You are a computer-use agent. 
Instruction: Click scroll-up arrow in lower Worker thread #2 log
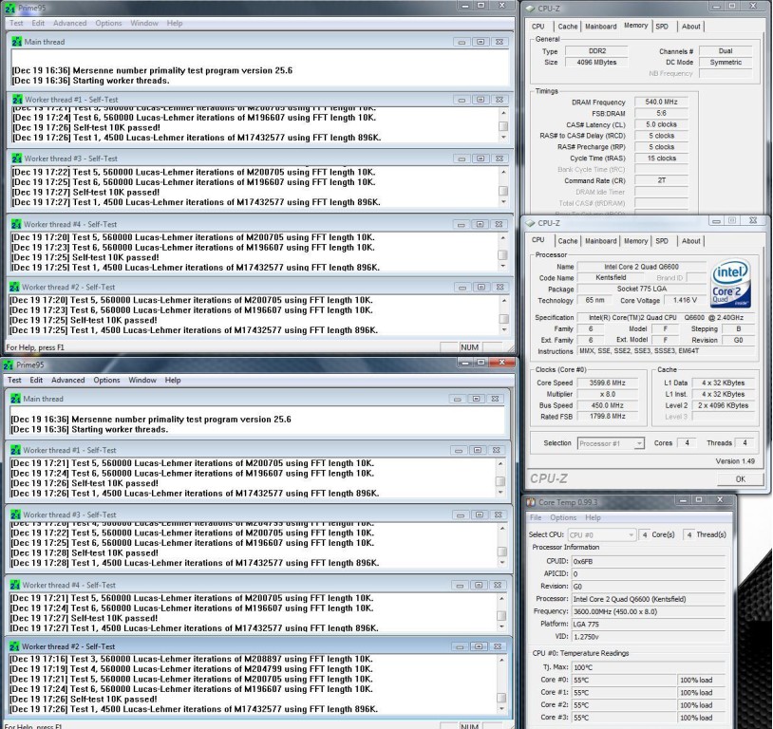tap(502, 658)
